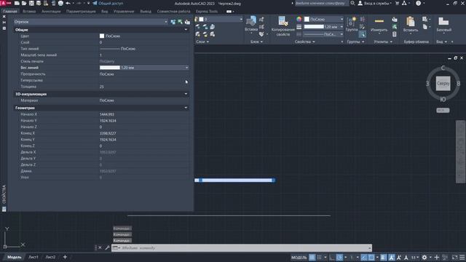Close command line with the X icon
The image size is (466, 262).
[x=100, y=247]
